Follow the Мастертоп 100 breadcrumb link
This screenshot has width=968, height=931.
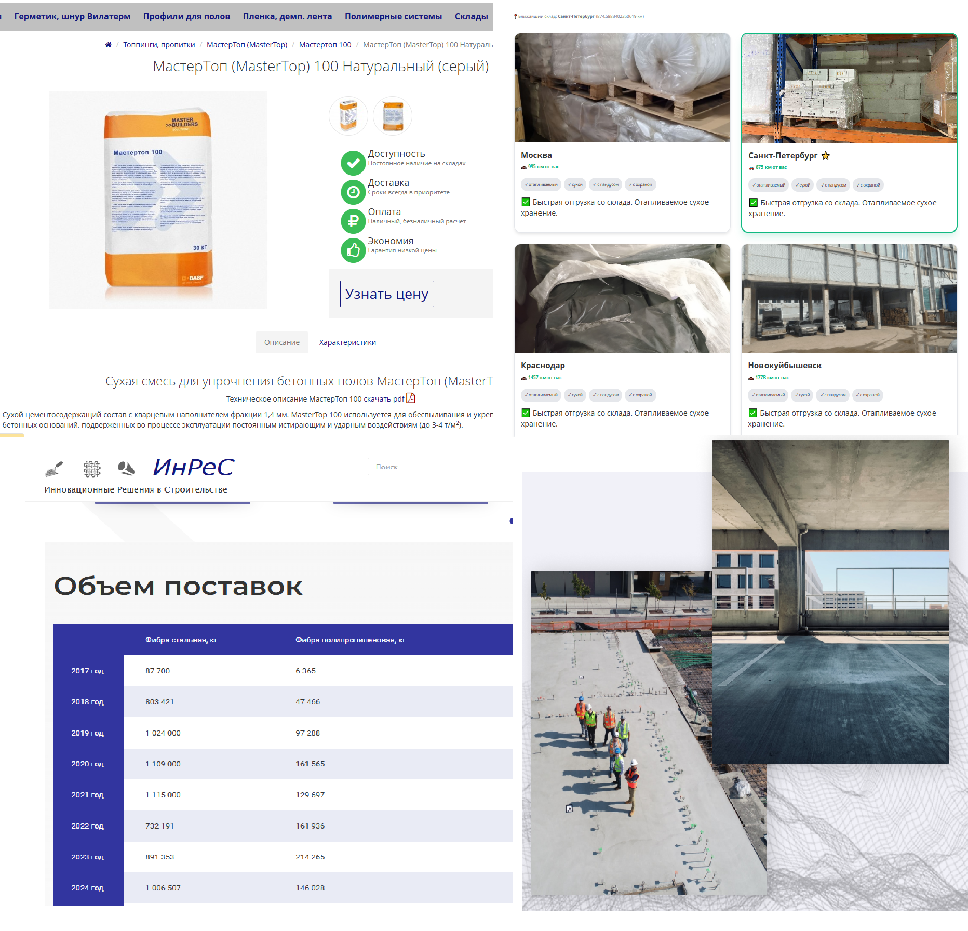click(x=325, y=45)
